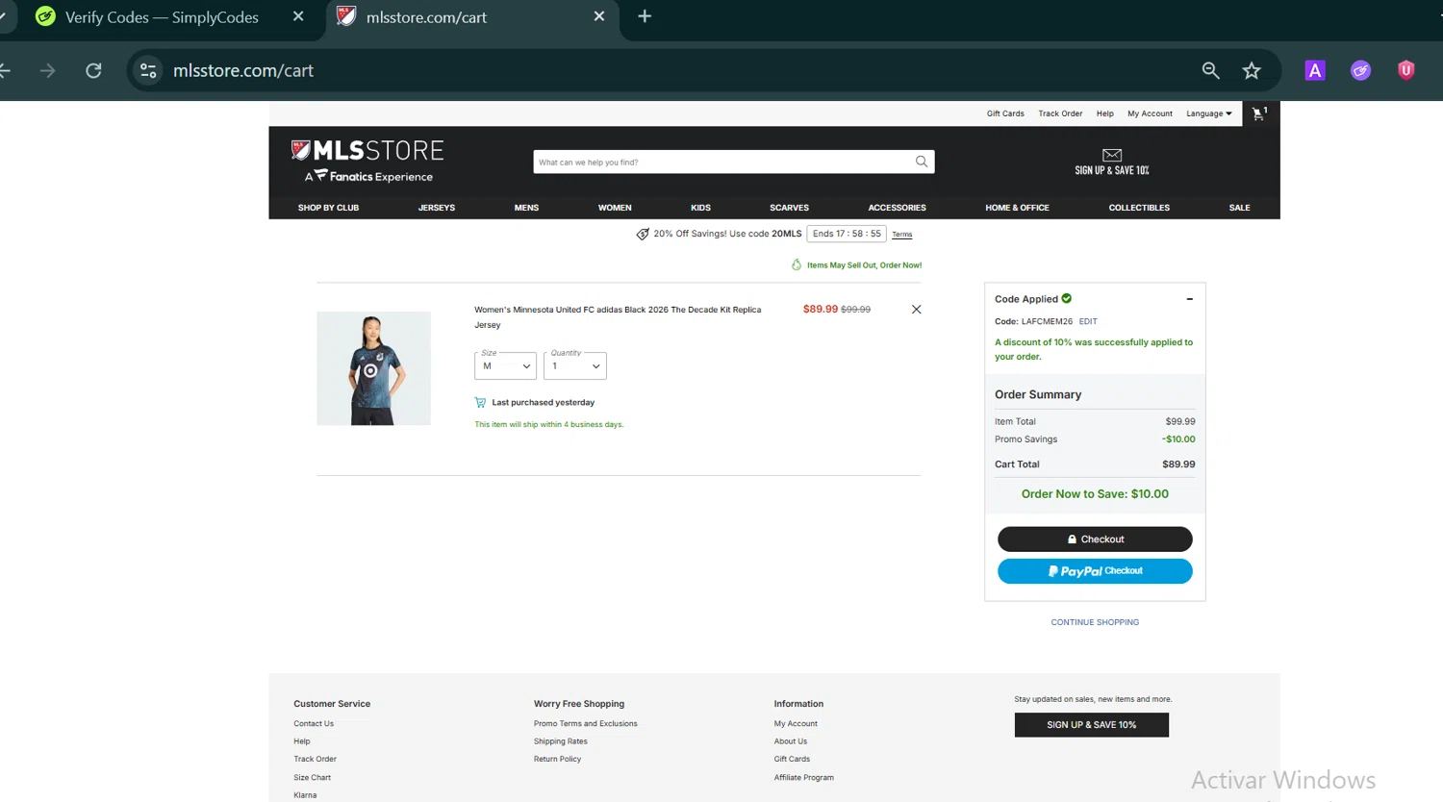Click Size Chart footer link
This screenshot has height=802, width=1443.
tap(312, 777)
